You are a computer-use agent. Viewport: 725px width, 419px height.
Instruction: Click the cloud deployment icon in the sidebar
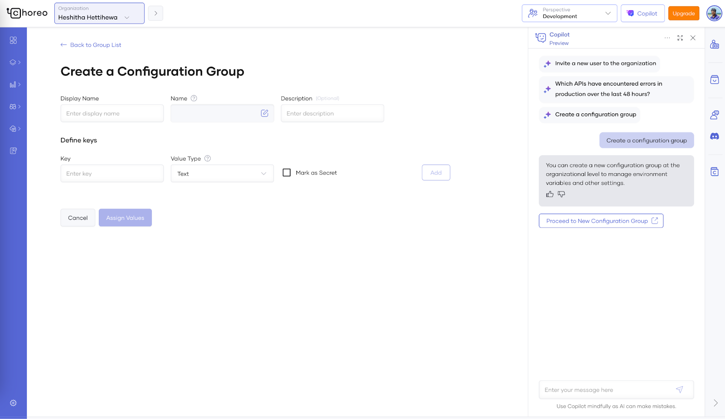[13, 128]
